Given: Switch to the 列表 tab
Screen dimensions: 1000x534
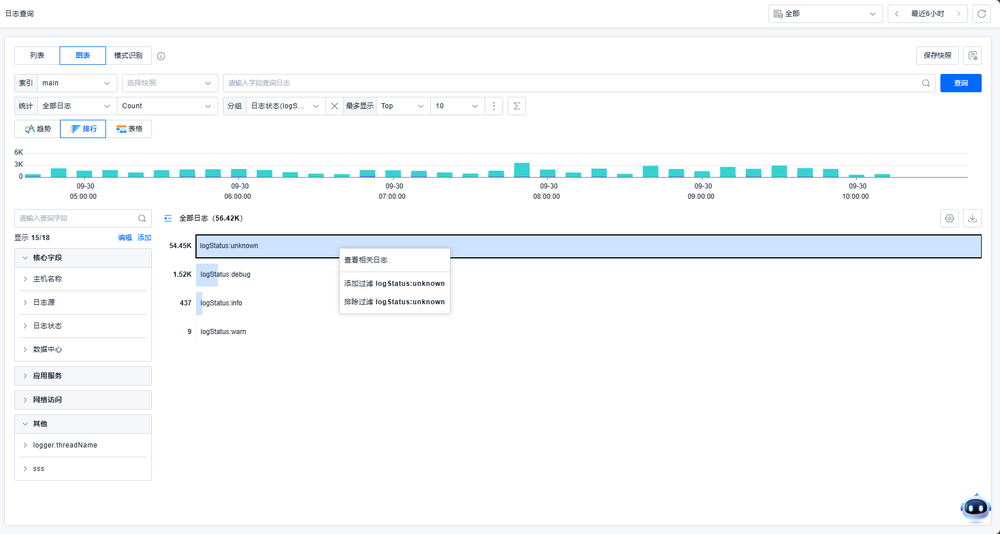Looking at the screenshot, I should pyautogui.click(x=37, y=56).
